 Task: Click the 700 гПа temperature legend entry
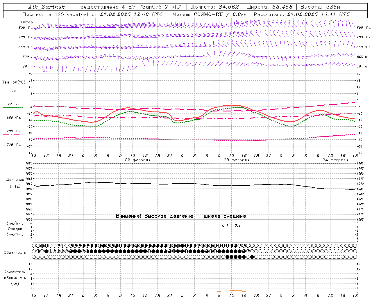tap(13, 131)
